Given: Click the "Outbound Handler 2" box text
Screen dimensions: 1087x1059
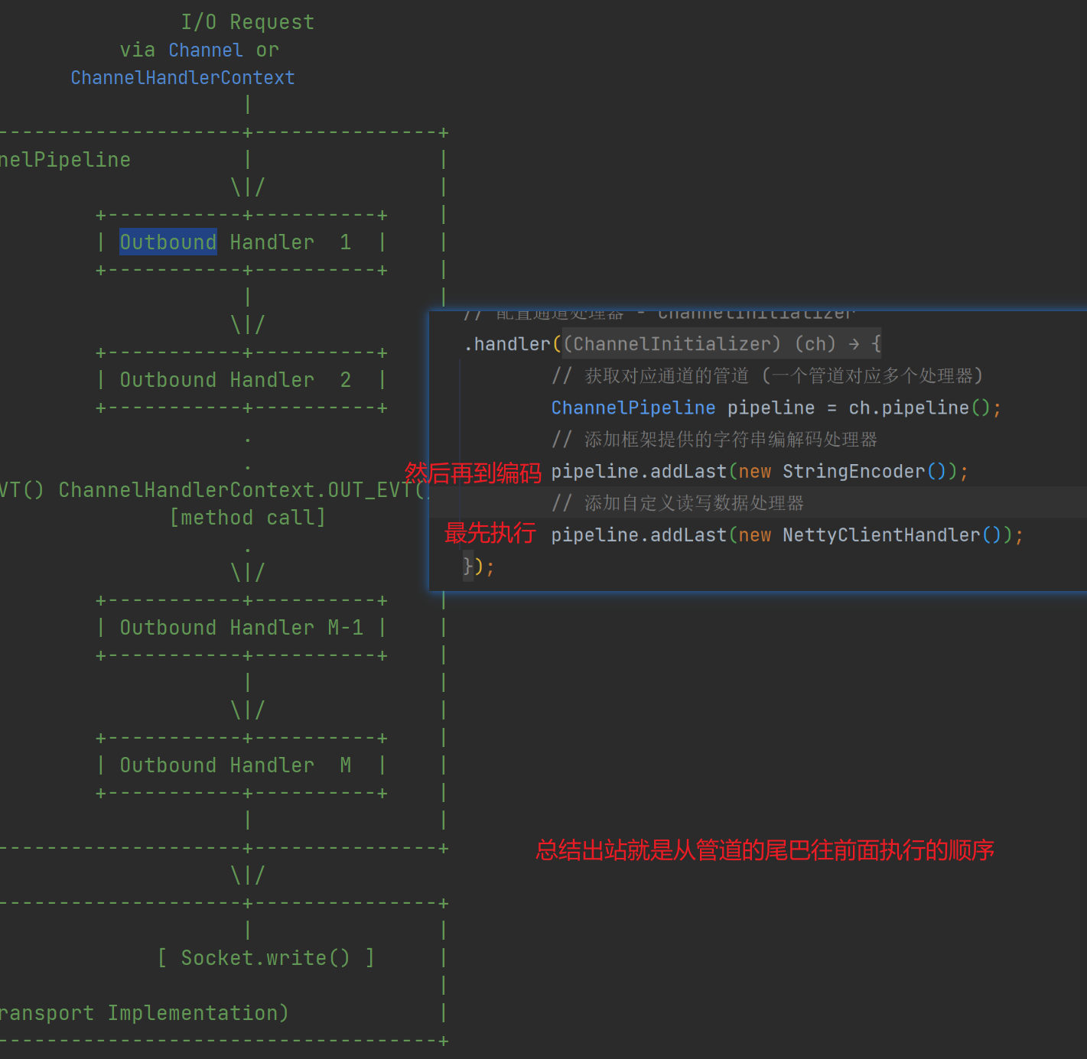Looking at the screenshot, I should click(x=236, y=379).
